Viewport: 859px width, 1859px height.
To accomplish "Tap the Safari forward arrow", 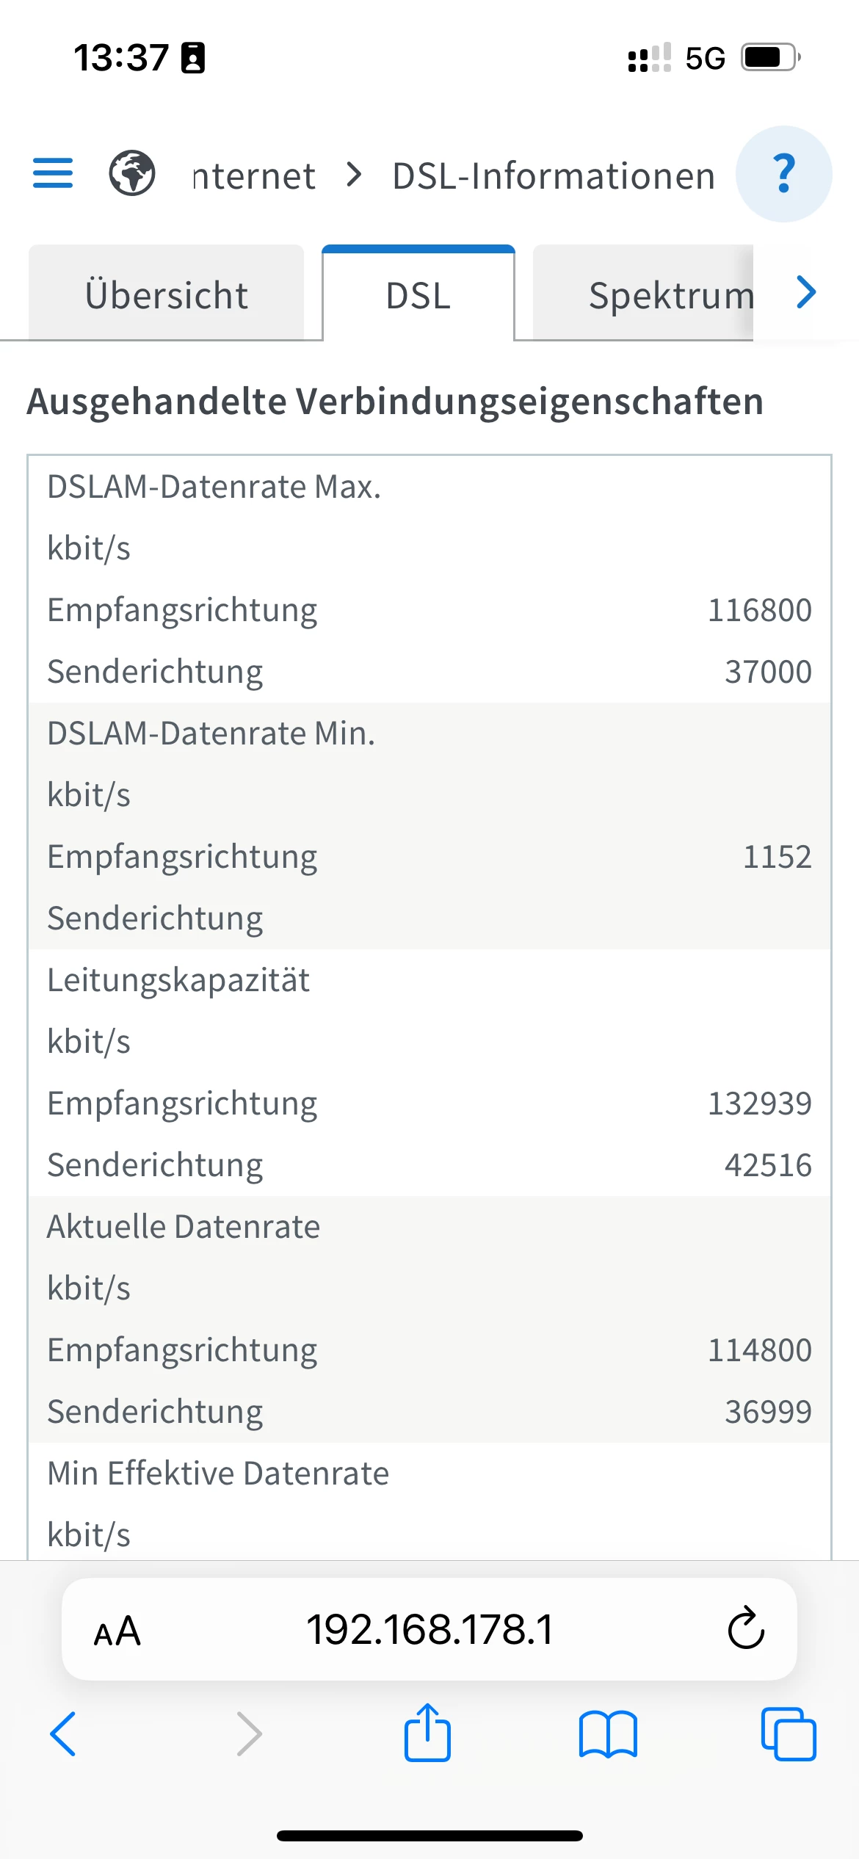I will [x=250, y=1734].
